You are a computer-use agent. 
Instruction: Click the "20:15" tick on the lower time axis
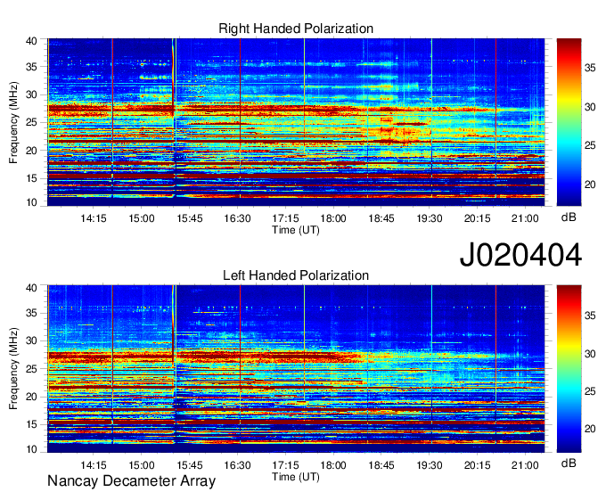tap(477, 465)
